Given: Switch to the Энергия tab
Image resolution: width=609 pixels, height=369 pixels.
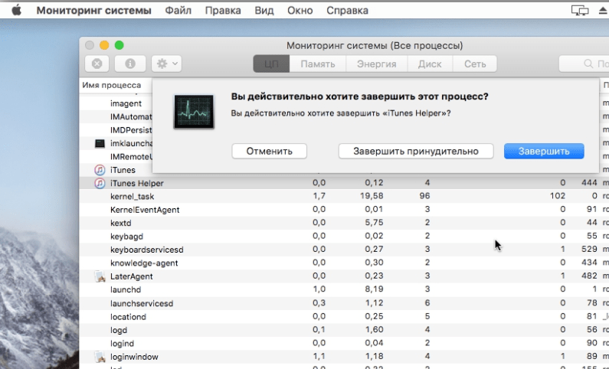Looking at the screenshot, I should click(x=377, y=64).
